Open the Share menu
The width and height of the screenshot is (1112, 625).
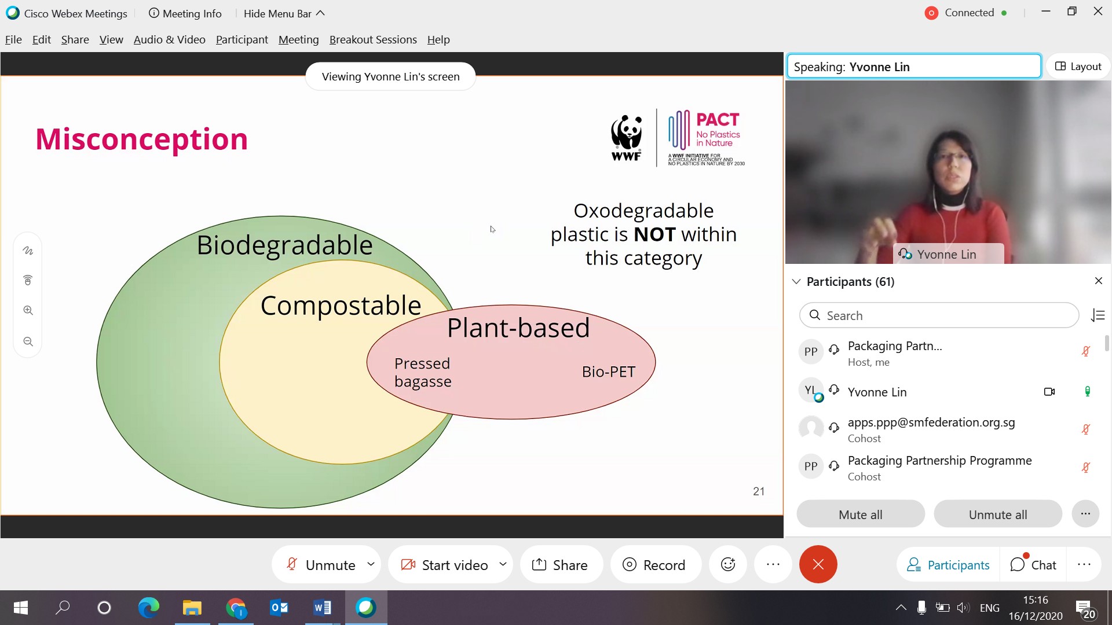coord(75,39)
